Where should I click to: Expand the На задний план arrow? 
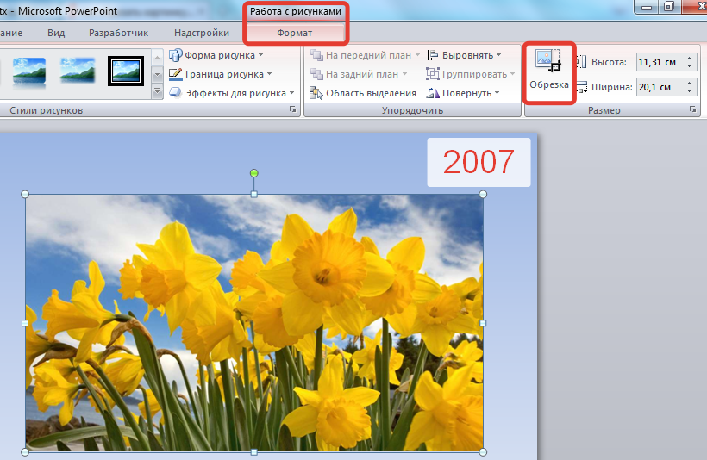[405, 74]
